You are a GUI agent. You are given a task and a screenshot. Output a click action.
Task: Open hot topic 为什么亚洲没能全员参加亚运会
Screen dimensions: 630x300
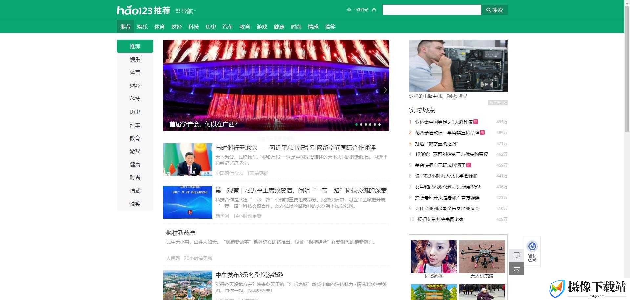coord(447,209)
